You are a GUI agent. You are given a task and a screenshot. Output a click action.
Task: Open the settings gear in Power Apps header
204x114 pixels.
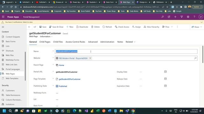click(188, 17)
